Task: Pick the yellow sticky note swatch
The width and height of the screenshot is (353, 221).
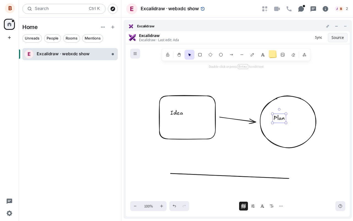Action: (272, 54)
